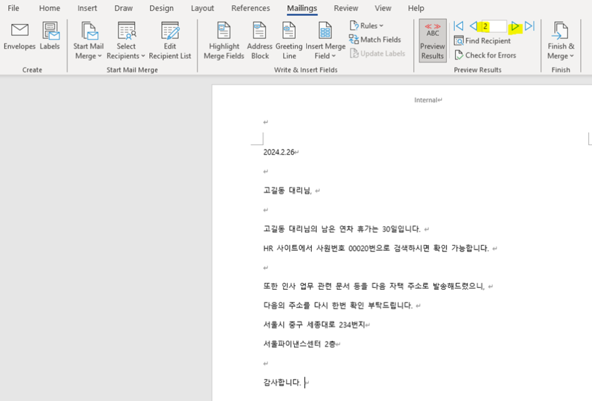
Task: Go to last record
Action: pyautogui.click(x=530, y=26)
